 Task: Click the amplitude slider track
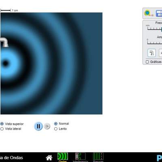coord(155,43)
